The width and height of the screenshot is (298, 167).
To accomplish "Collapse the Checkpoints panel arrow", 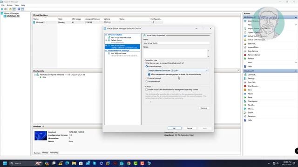I will tap(239, 71).
